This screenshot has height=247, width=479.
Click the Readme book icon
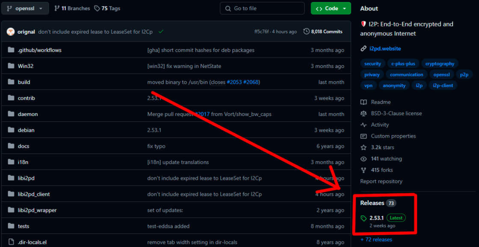click(364, 102)
